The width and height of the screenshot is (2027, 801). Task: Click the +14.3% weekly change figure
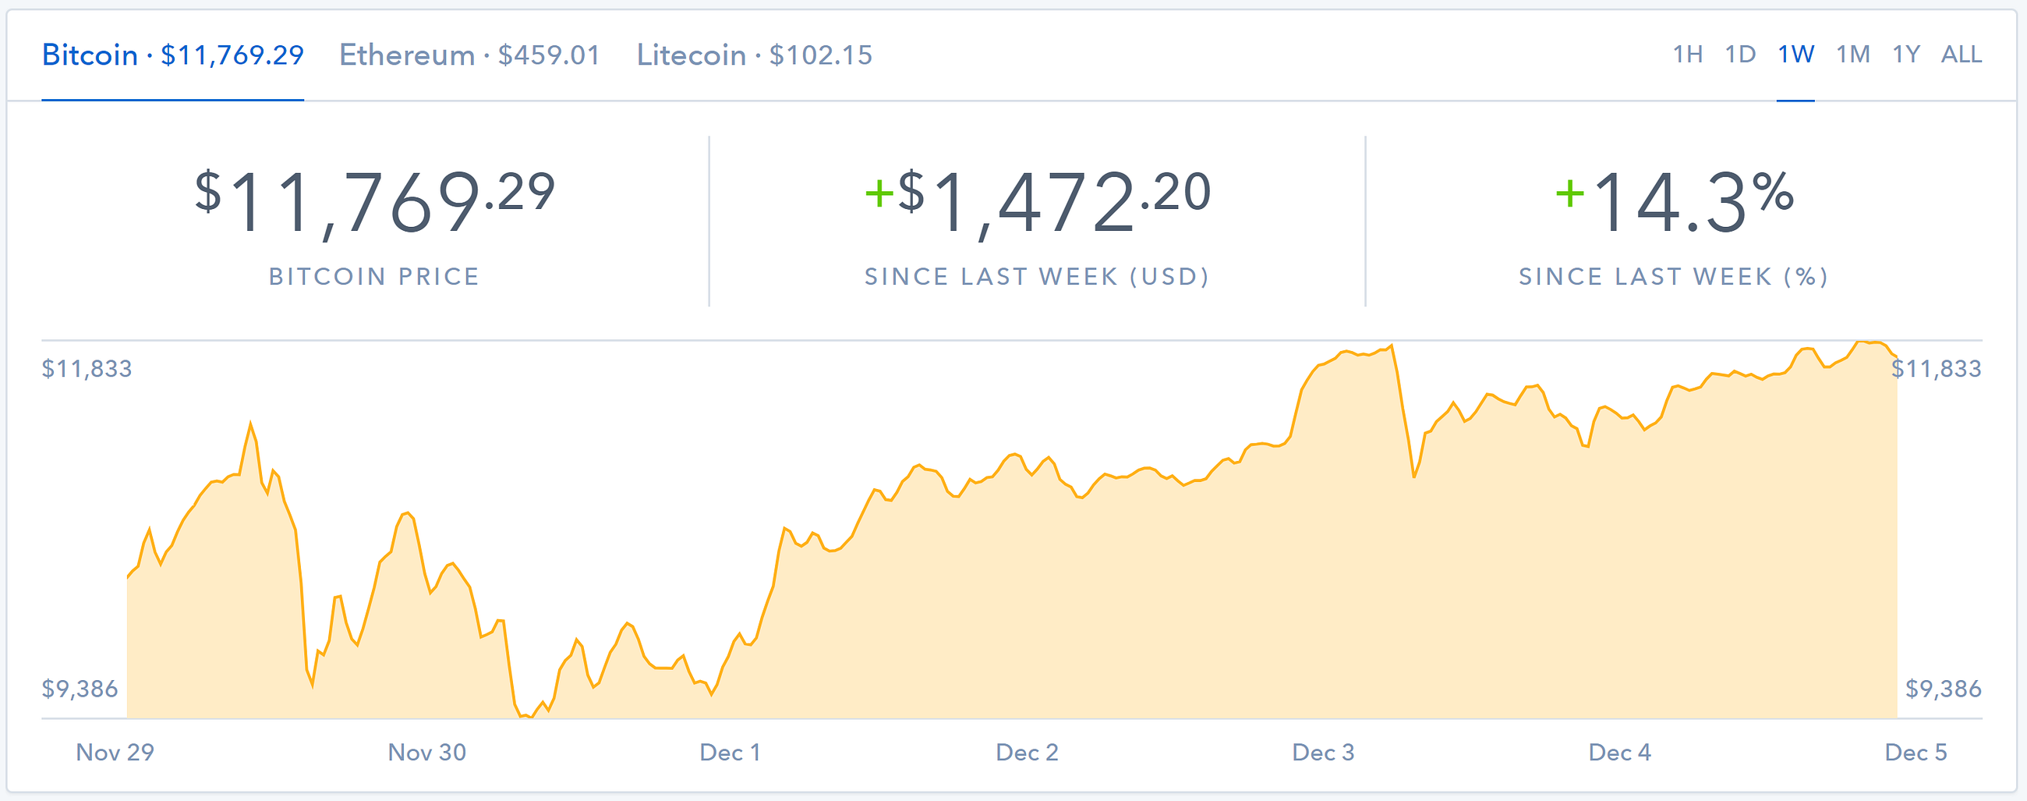(x=1674, y=203)
